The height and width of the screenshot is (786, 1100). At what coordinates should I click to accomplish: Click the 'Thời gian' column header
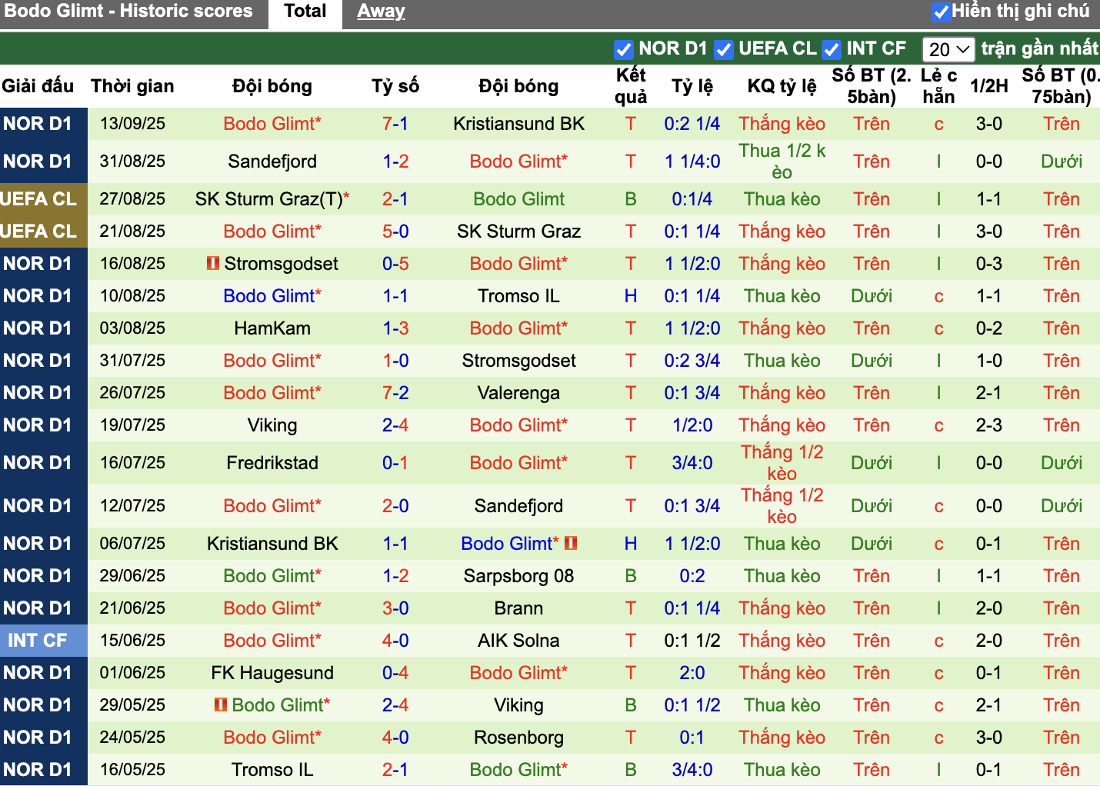pos(132,86)
